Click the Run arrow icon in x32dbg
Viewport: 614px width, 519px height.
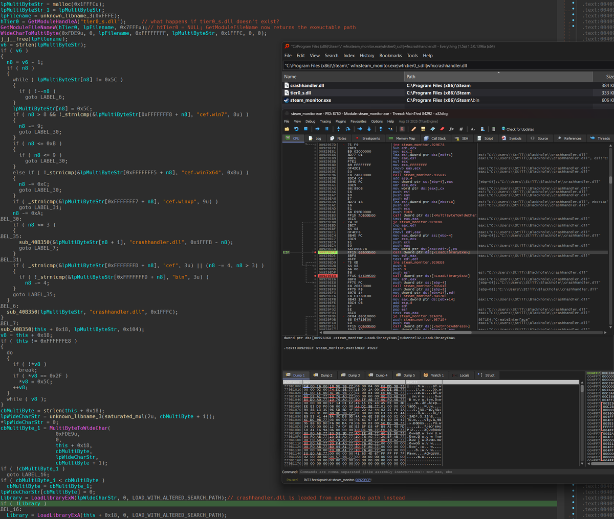click(x=317, y=129)
